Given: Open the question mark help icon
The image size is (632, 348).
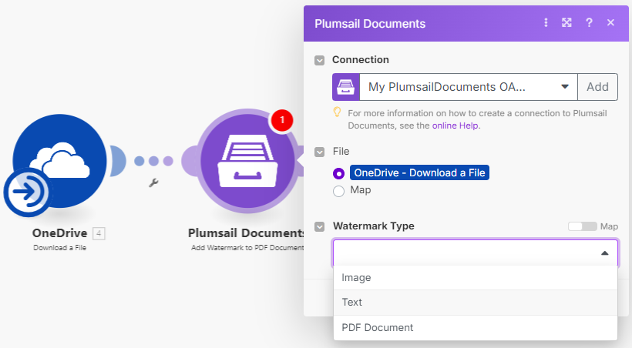Looking at the screenshot, I should click(589, 23).
